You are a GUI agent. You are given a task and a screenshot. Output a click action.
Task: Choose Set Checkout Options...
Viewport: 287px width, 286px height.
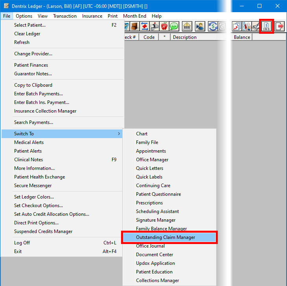click(x=62, y=206)
